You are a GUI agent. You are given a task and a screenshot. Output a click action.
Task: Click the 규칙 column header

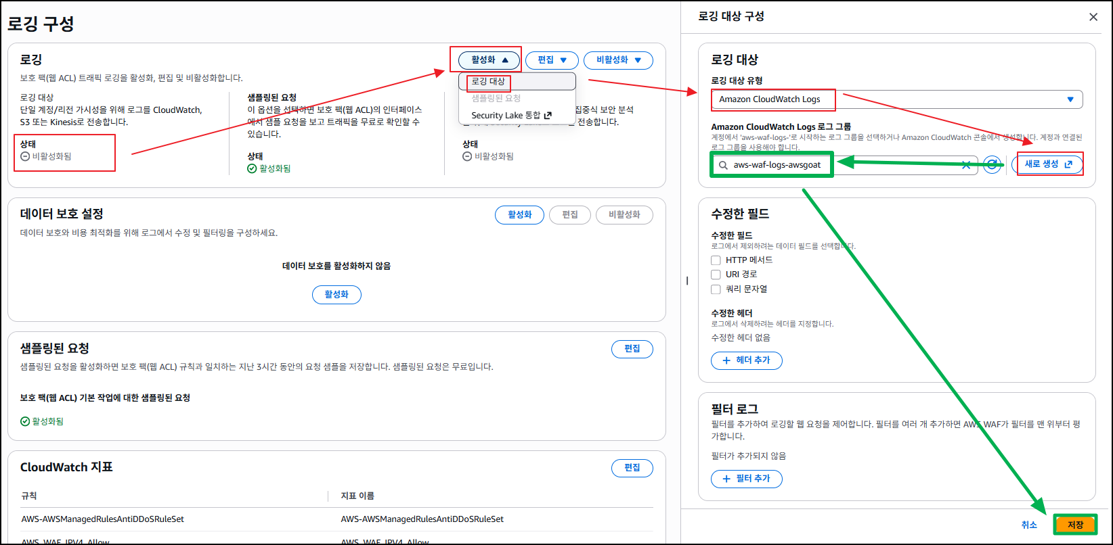coord(29,496)
